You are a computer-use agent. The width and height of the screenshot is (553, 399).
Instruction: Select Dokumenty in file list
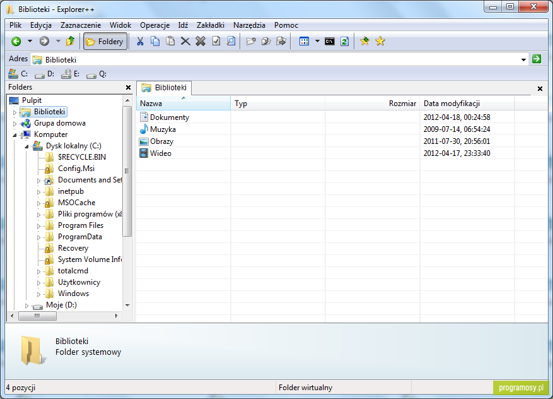165,117
